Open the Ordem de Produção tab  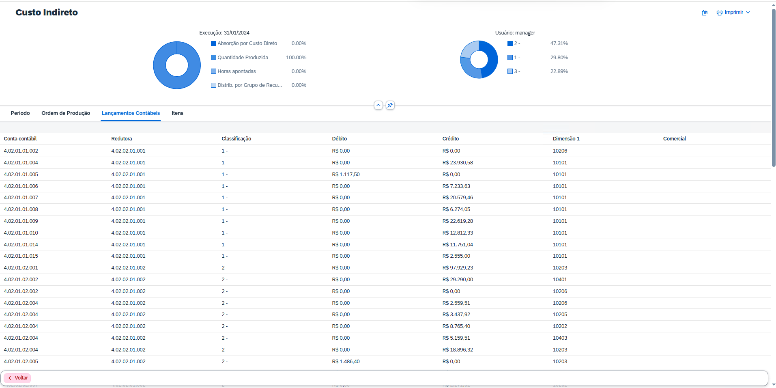click(x=66, y=113)
